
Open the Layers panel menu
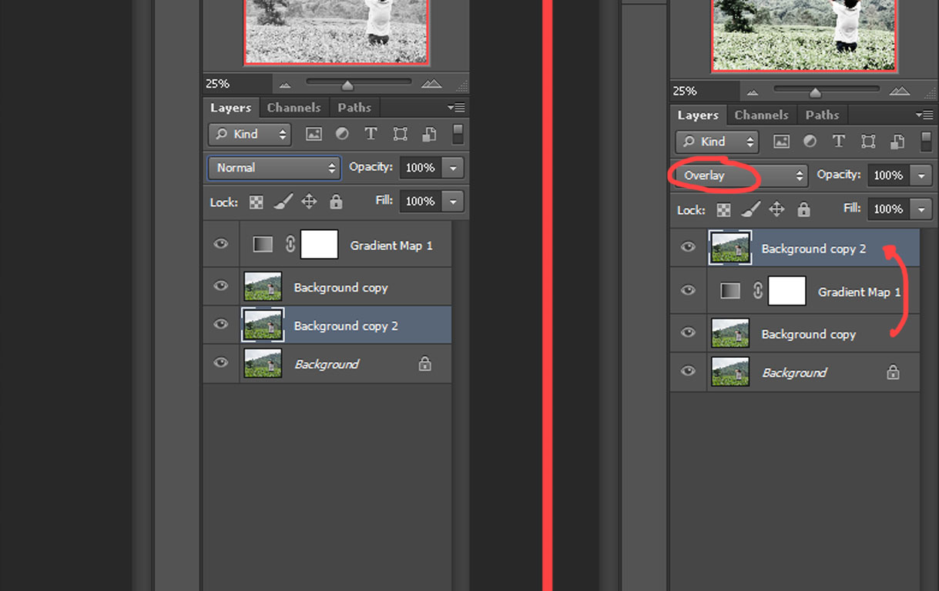456,107
